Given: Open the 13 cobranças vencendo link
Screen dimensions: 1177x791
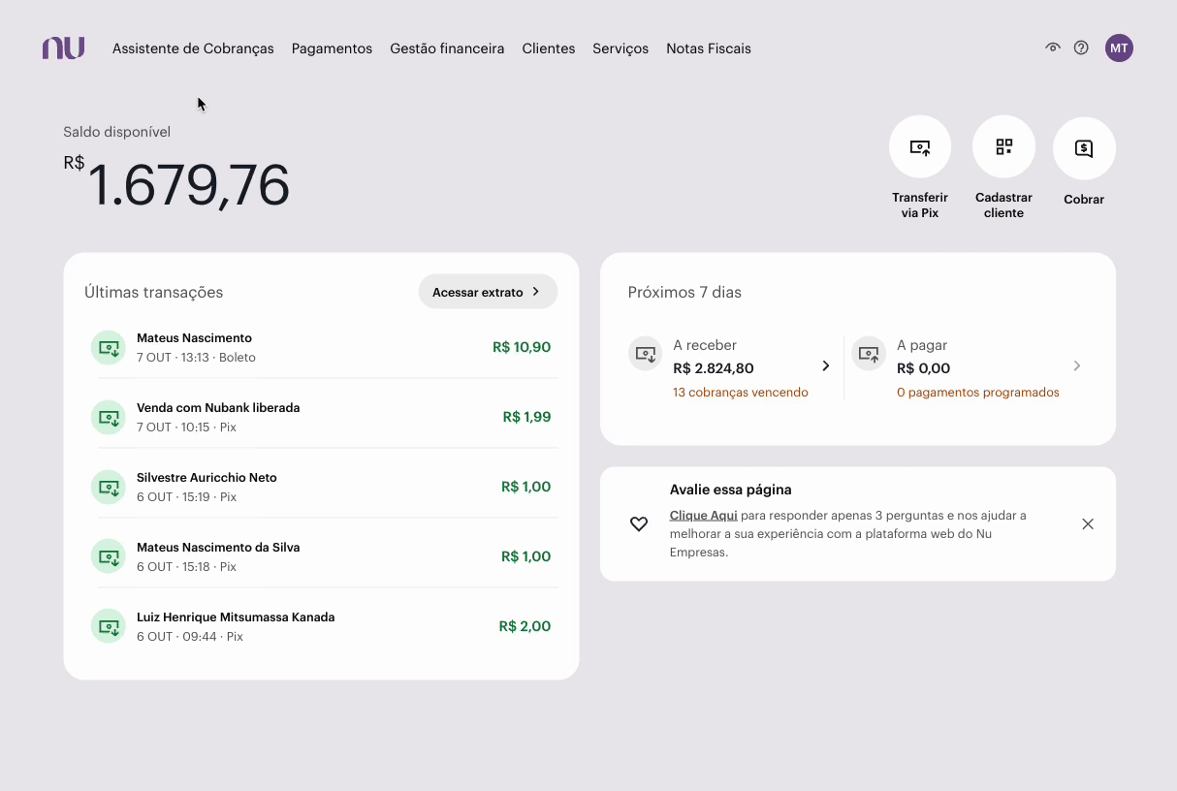Looking at the screenshot, I should (x=741, y=393).
